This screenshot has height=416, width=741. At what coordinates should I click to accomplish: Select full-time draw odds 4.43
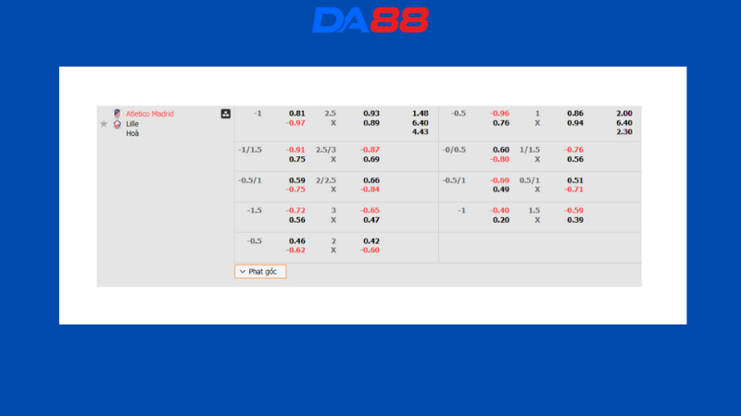421,131
